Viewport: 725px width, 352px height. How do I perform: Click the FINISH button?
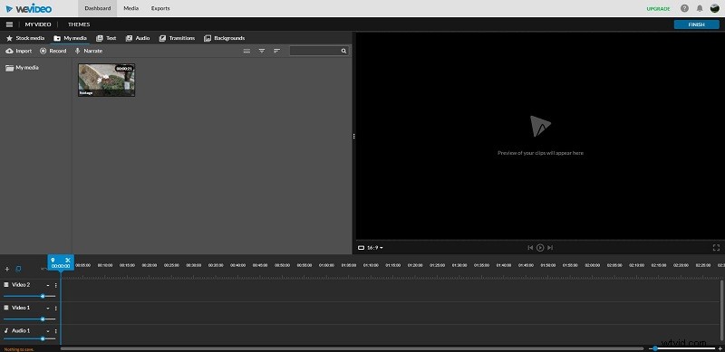click(696, 24)
